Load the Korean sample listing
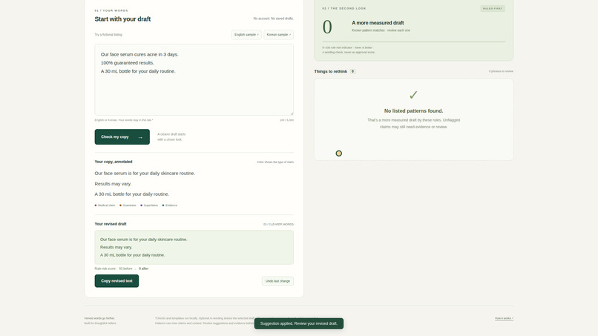This screenshot has width=598, height=336. pos(279,35)
